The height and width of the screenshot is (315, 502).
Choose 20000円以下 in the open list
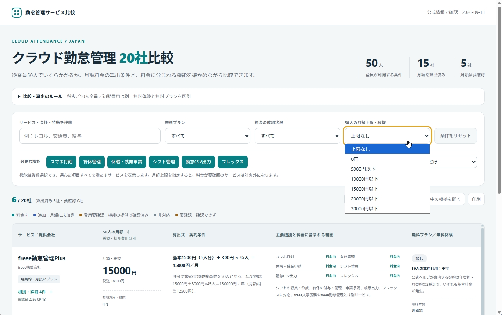click(387, 199)
